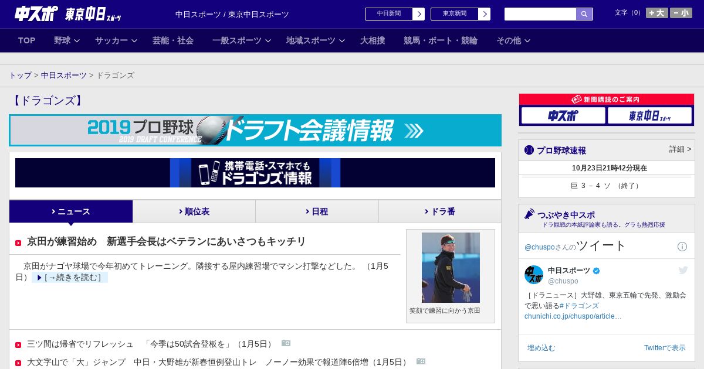This screenshot has width=704, height=369.
Task: Open プロ野球速報 heading link
Action: (561, 151)
